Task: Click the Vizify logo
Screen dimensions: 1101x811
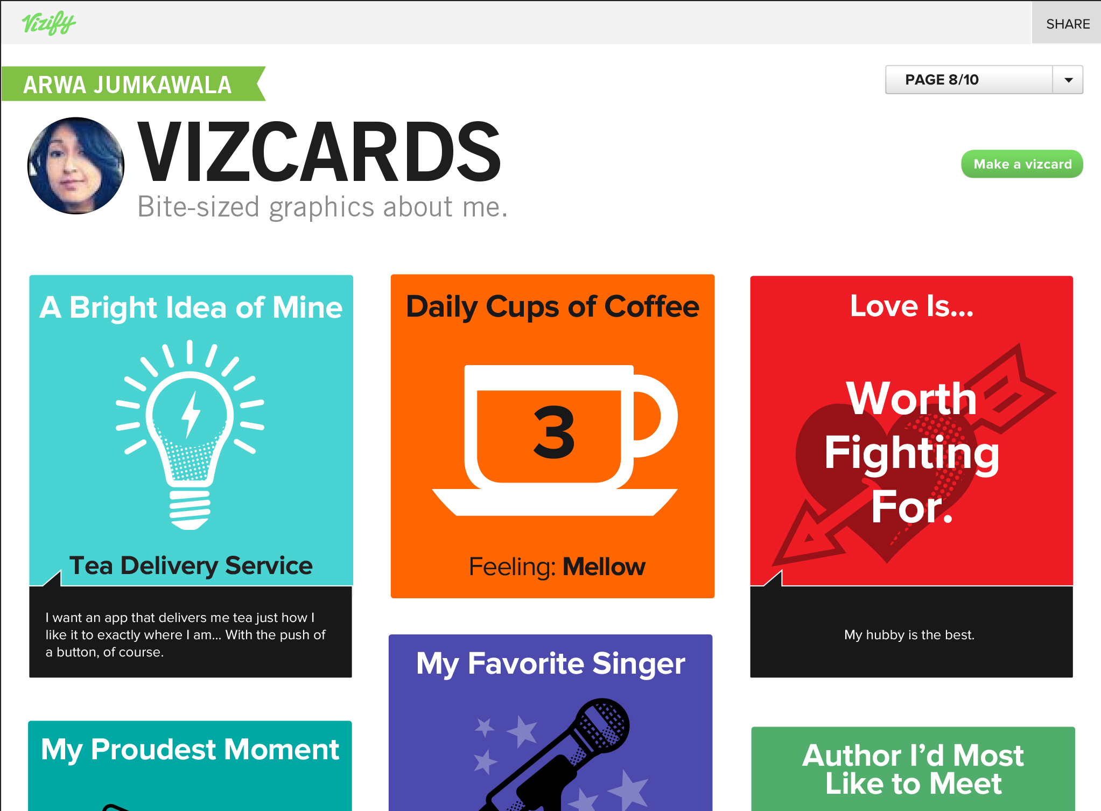Action: [48, 23]
